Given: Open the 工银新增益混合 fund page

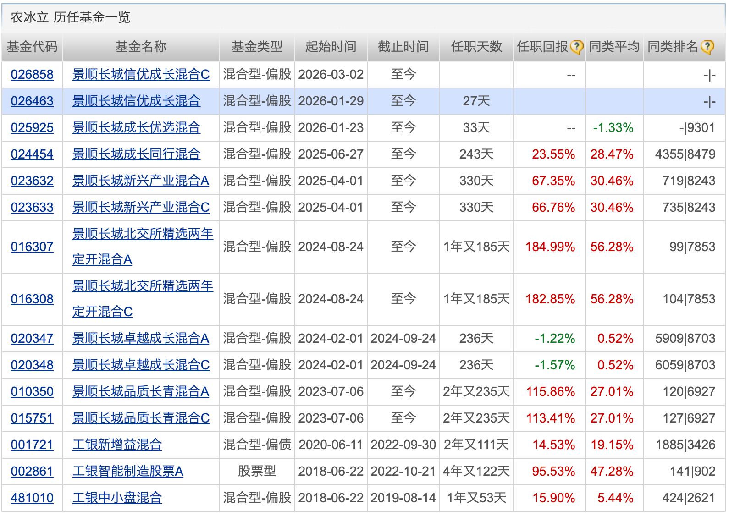Looking at the screenshot, I should click(x=117, y=445).
